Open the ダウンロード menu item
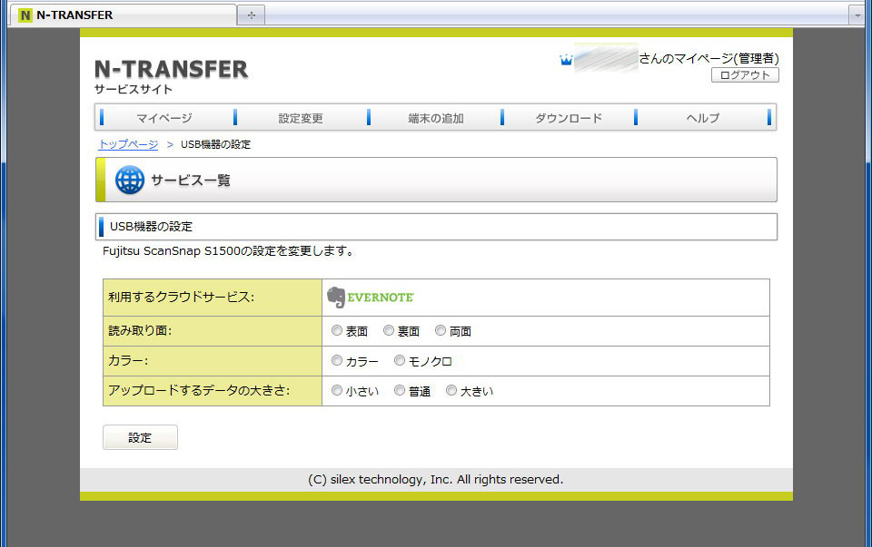Viewport: 872px width, 547px height. [568, 117]
